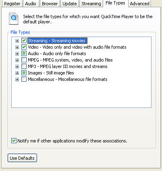Select 'MPEG - MPEG system, video, and audio files' row
Screen dimensions: 162x171
(70, 60)
